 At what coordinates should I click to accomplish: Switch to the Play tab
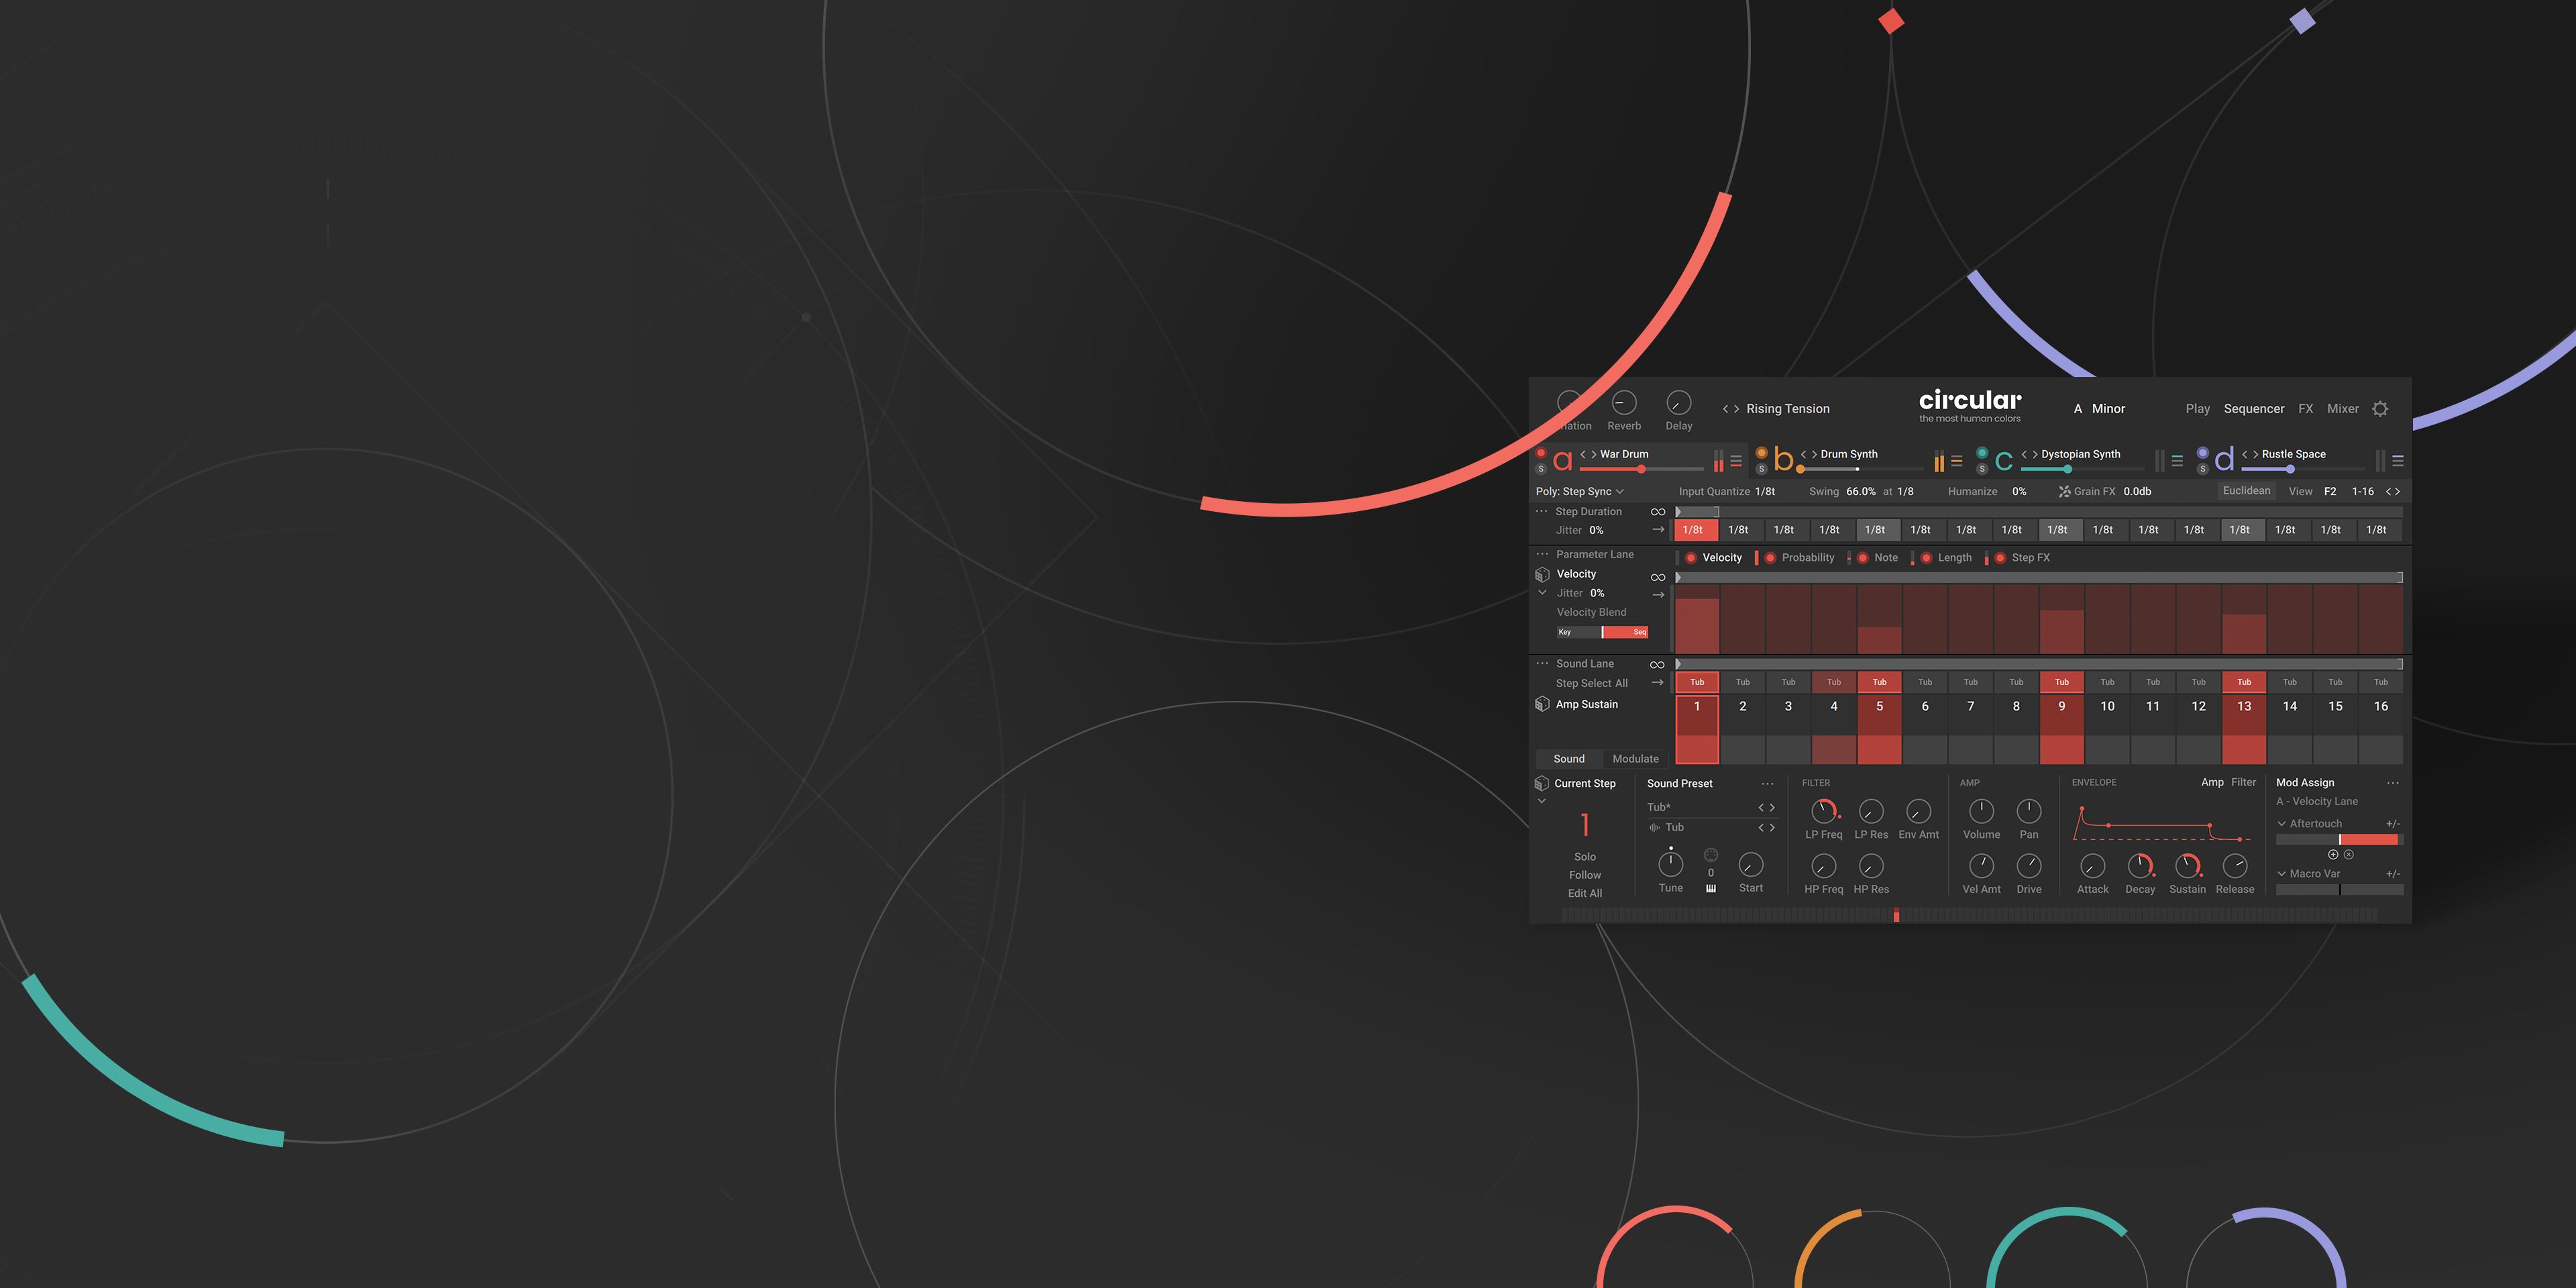2198,409
